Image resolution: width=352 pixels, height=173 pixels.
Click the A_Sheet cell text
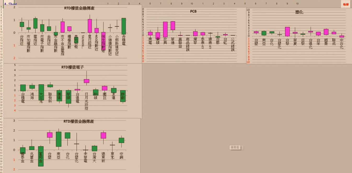click(10, 4)
